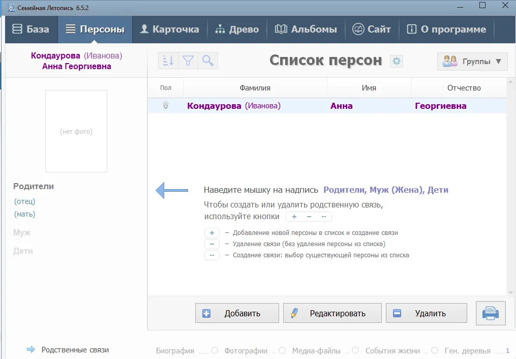Viewport: 516px width, 359px height.
Task: Toggle the Фотографии status circle
Action: coord(283,350)
